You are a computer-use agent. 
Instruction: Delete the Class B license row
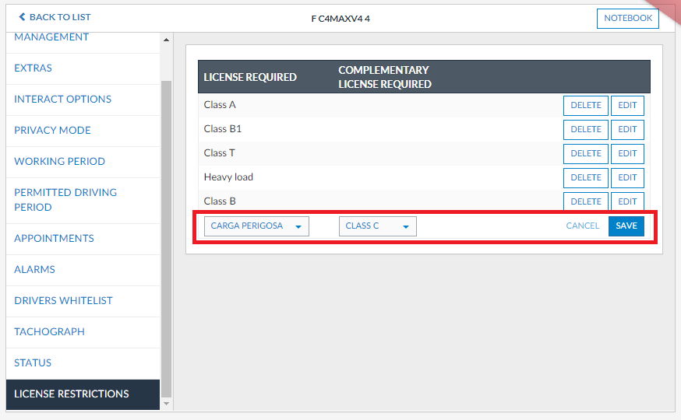point(585,201)
